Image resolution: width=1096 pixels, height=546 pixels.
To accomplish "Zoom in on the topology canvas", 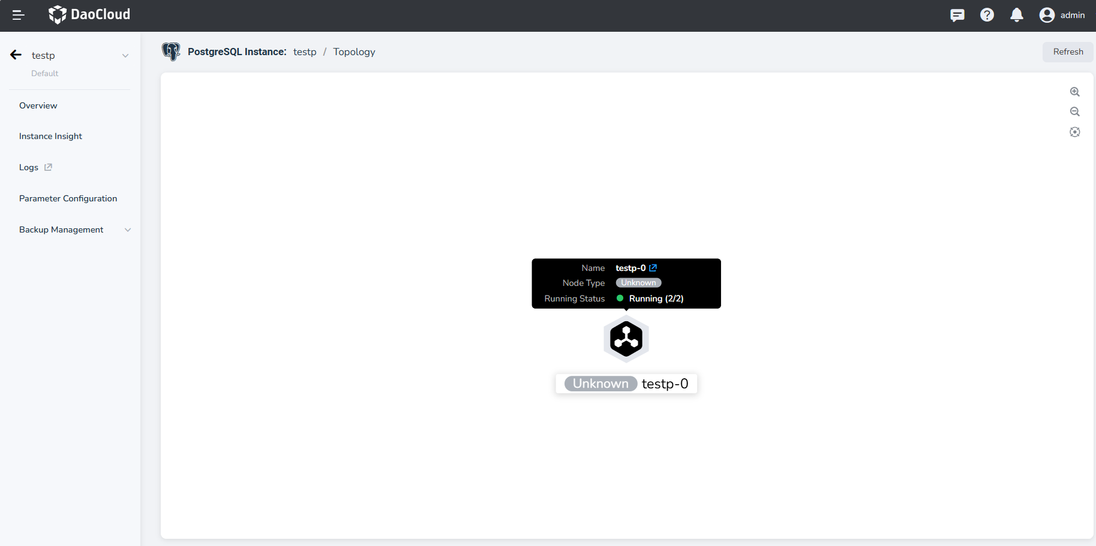I will tap(1074, 92).
